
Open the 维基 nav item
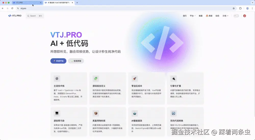pyautogui.click(x=201, y=16)
